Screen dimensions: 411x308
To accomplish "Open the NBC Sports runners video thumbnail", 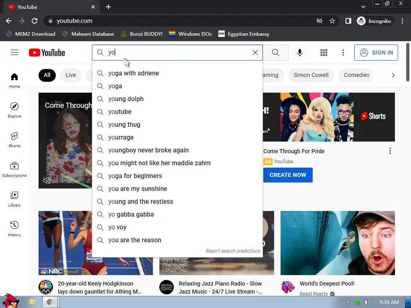I will click(65, 243).
